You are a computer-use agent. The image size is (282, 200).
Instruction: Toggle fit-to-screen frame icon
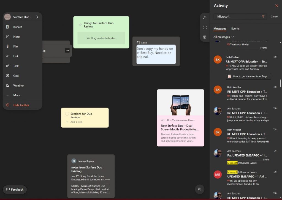[205, 28]
